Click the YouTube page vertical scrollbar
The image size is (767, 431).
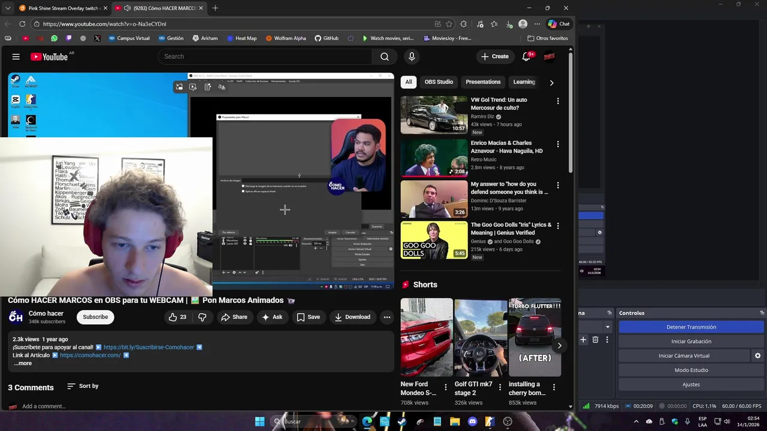(x=570, y=114)
